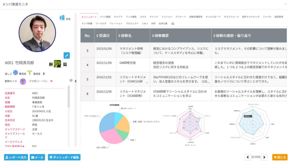289x163 pixels.
Task: Go to previous member arrow button
Action: click(248, 157)
